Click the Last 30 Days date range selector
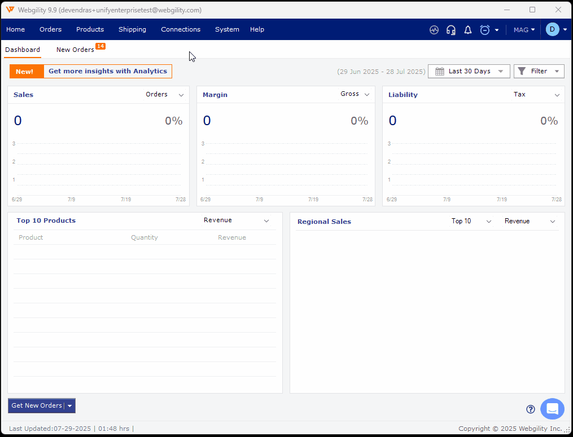573x437 pixels. pos(469,71)
